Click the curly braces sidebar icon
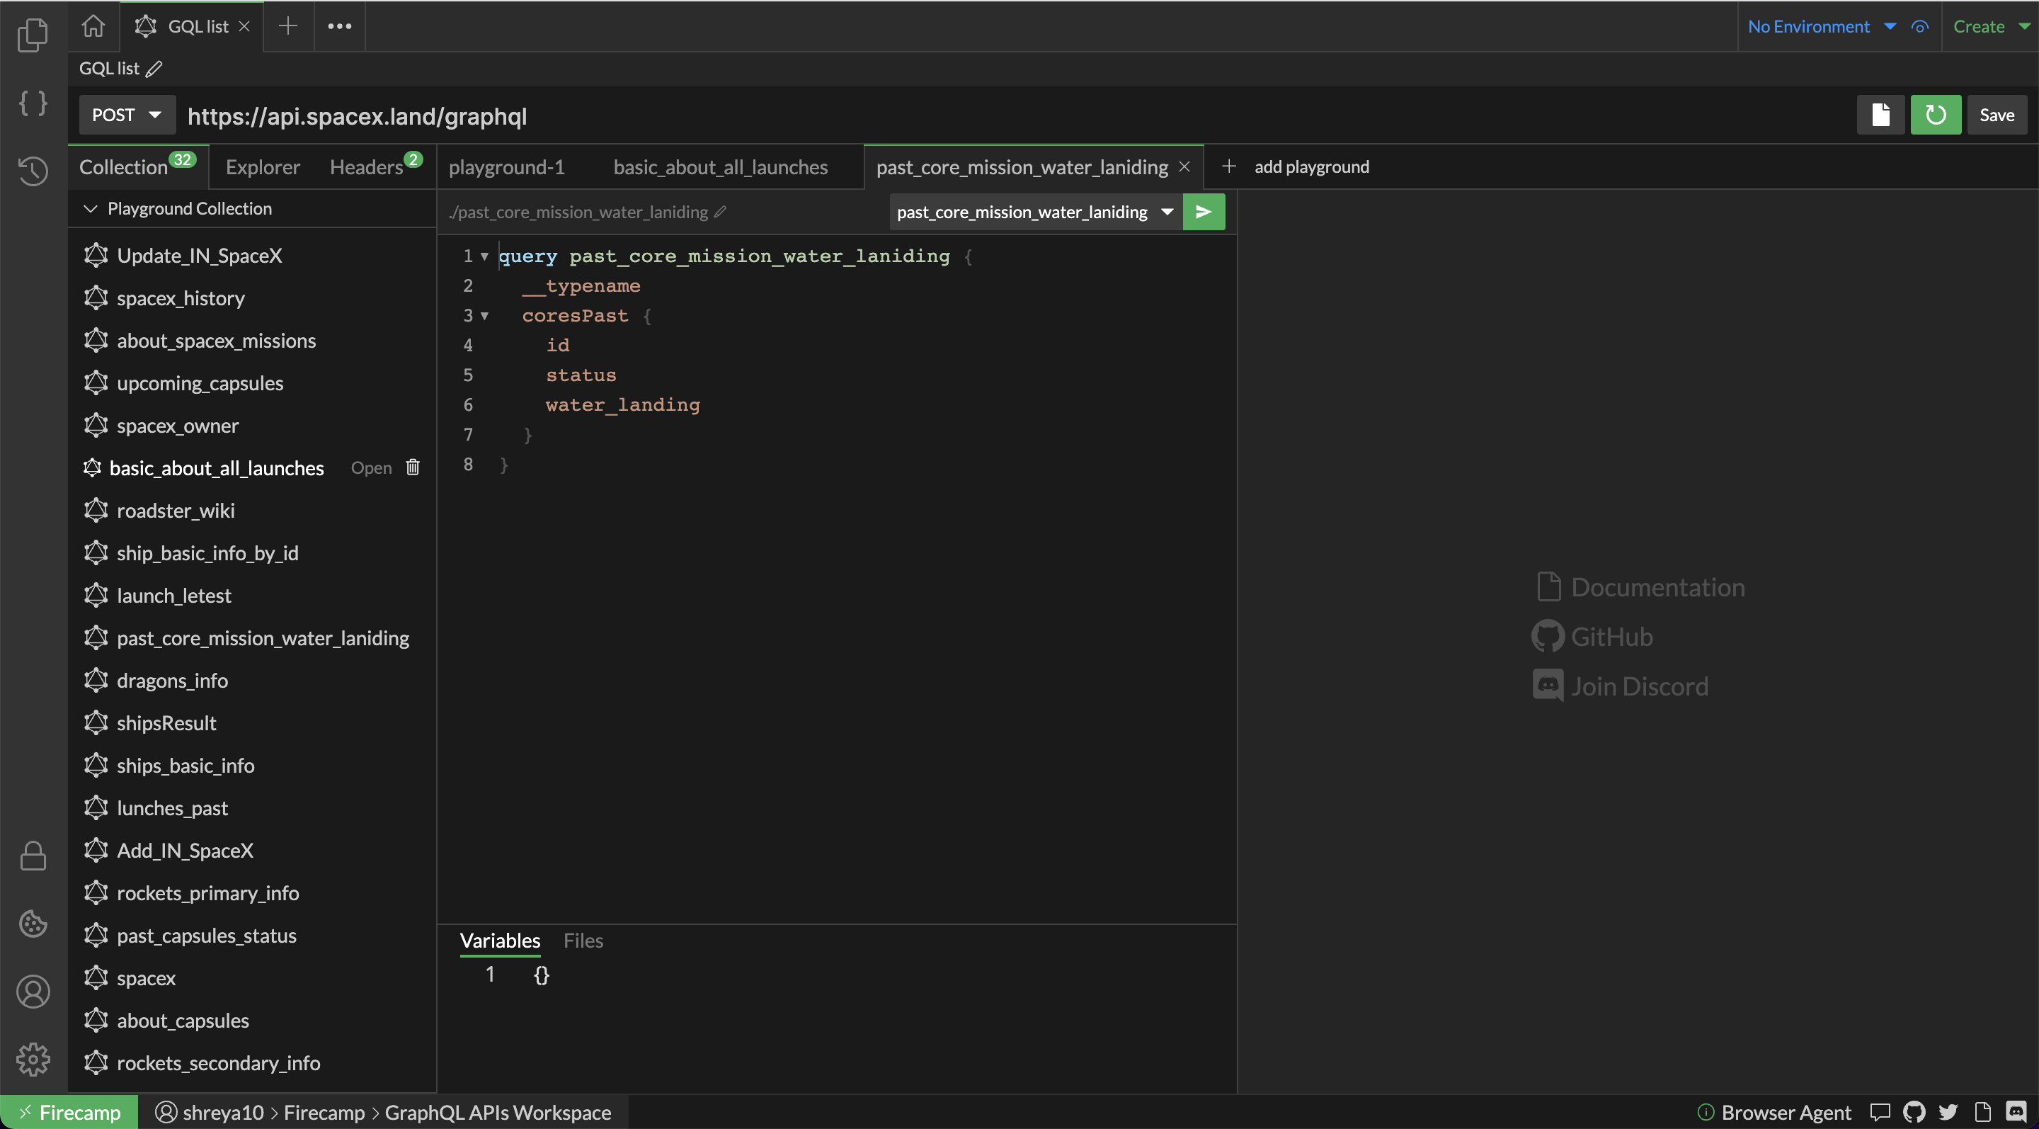The image size is (2039, 1129). click(x=33, y=103)
